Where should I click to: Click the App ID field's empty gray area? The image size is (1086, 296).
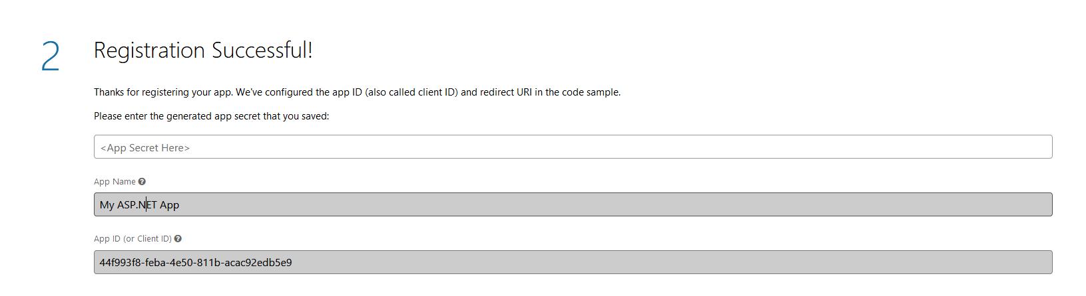(x=666, y=263)
